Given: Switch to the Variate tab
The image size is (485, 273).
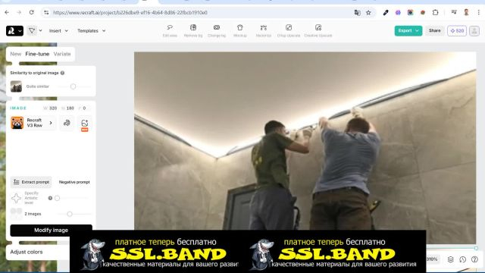Looking at the screenshot, I should 62,54.
